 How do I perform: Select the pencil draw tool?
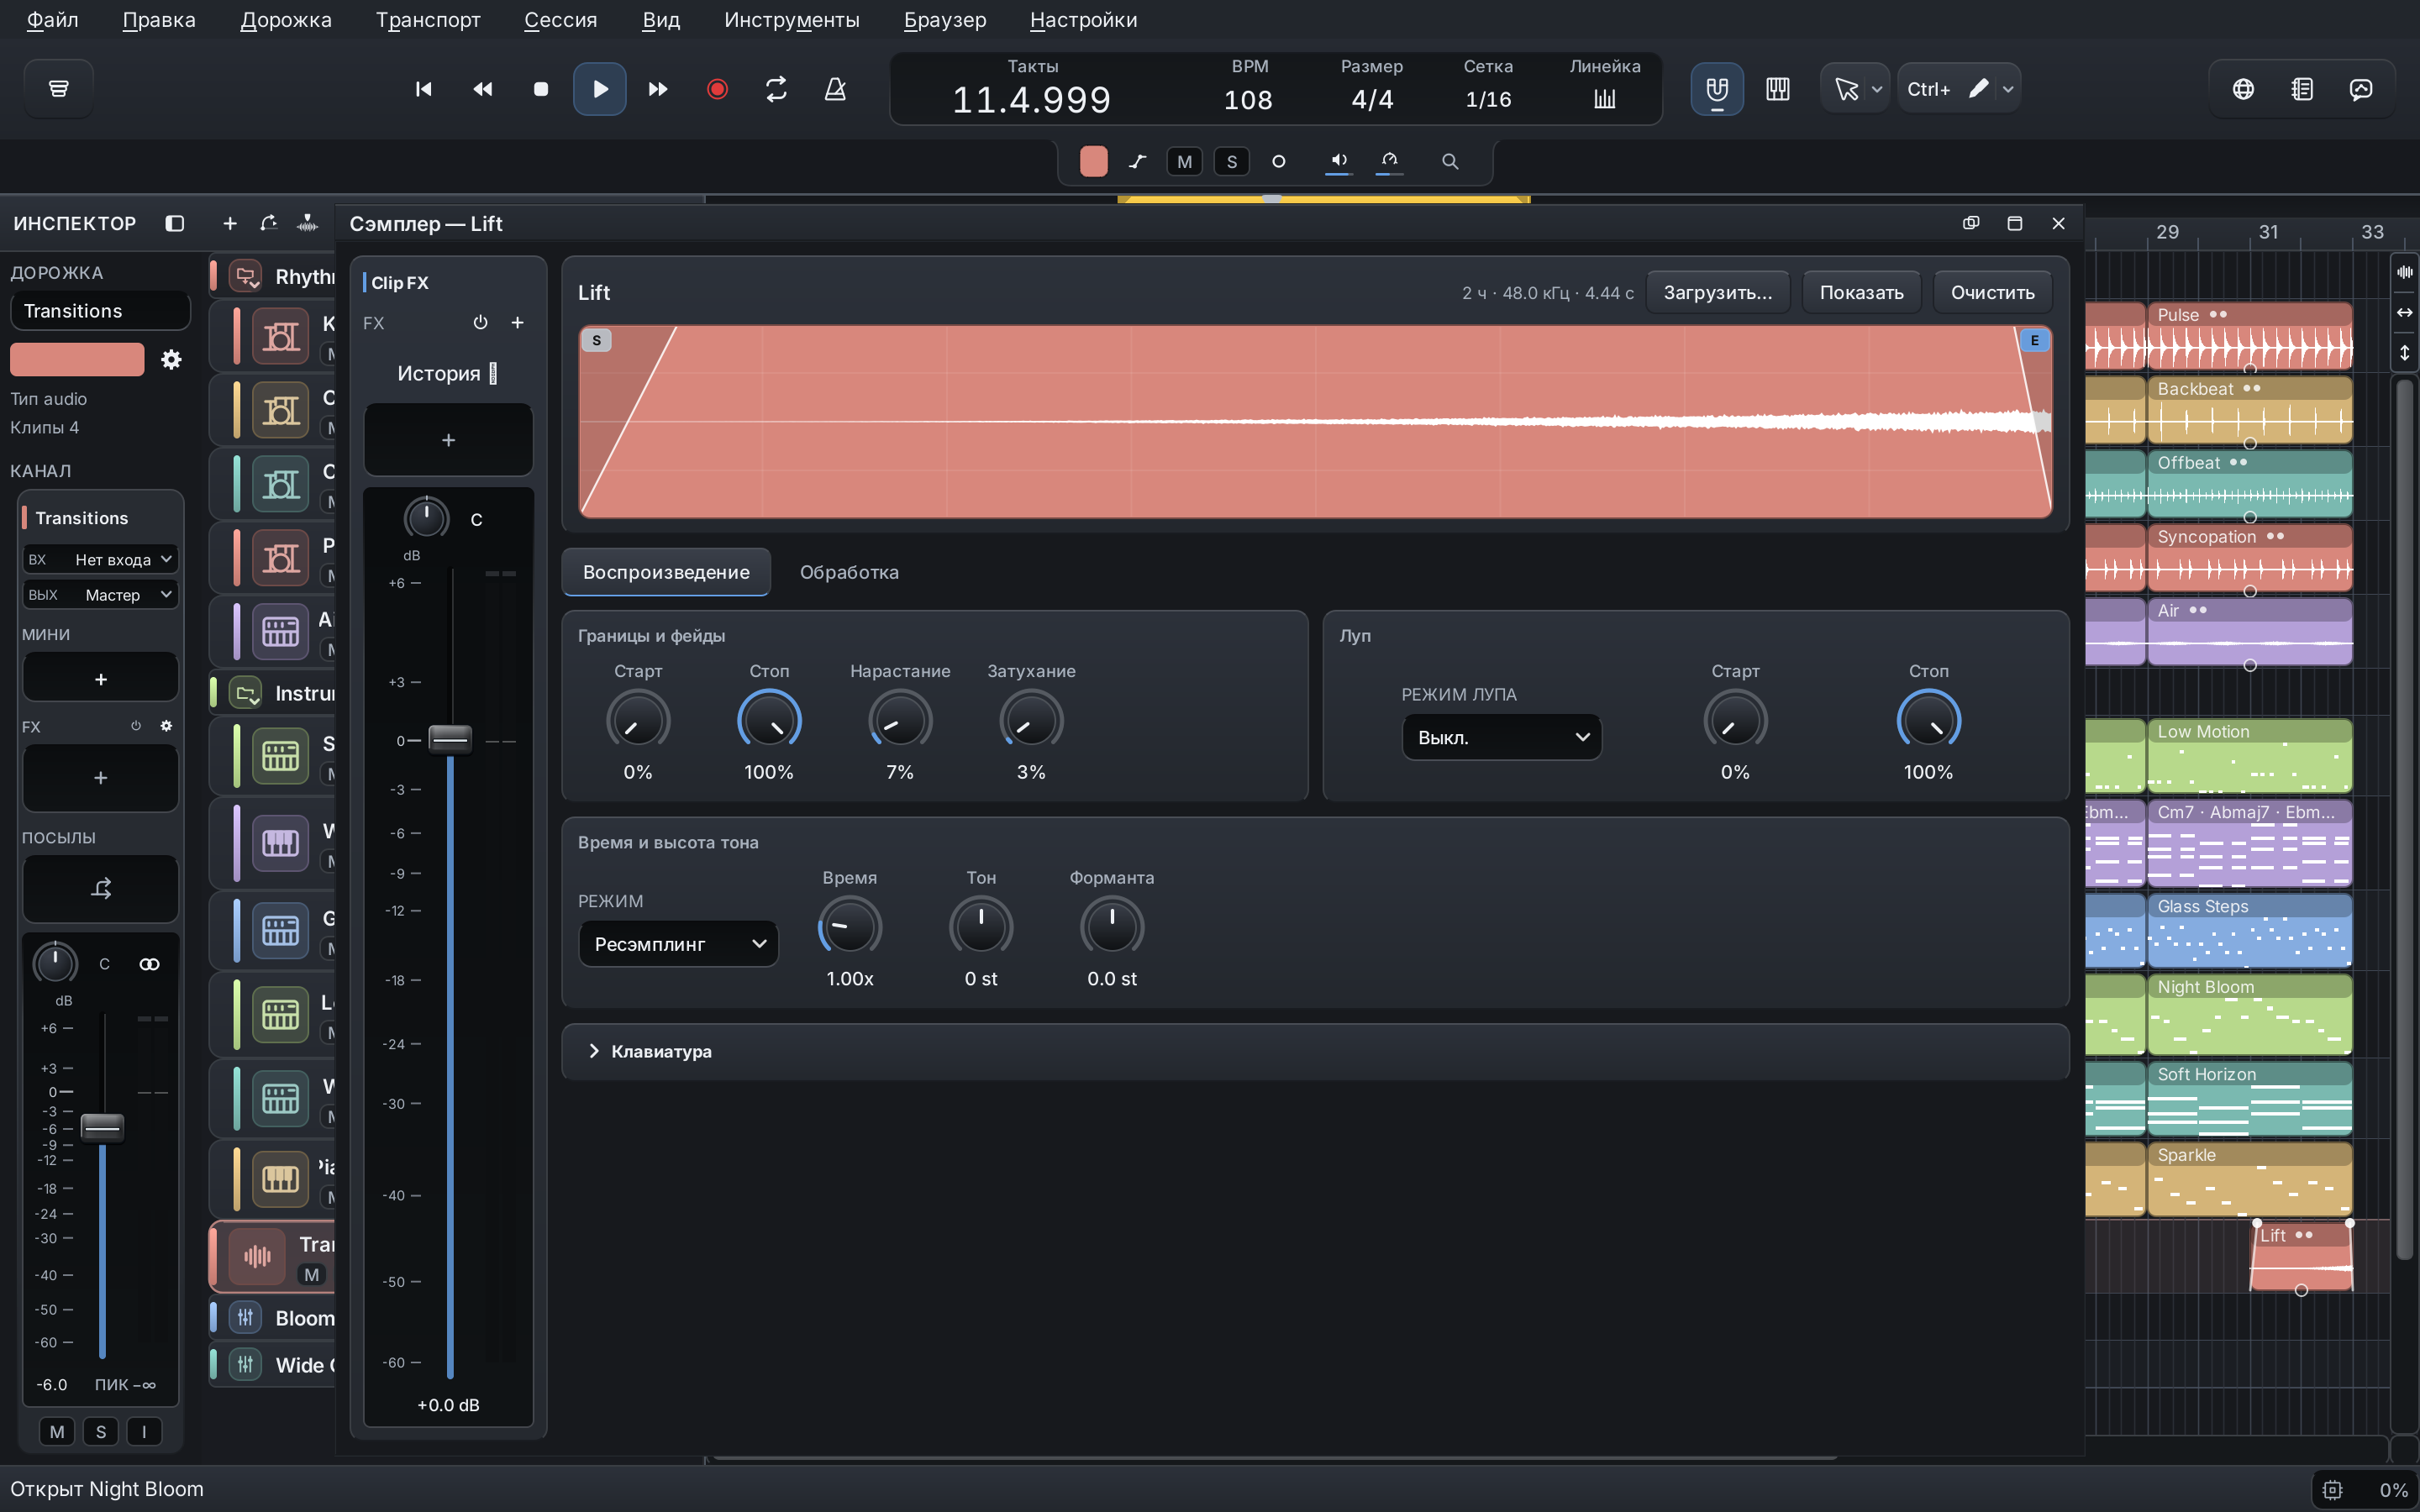(x=1979, y=89)
